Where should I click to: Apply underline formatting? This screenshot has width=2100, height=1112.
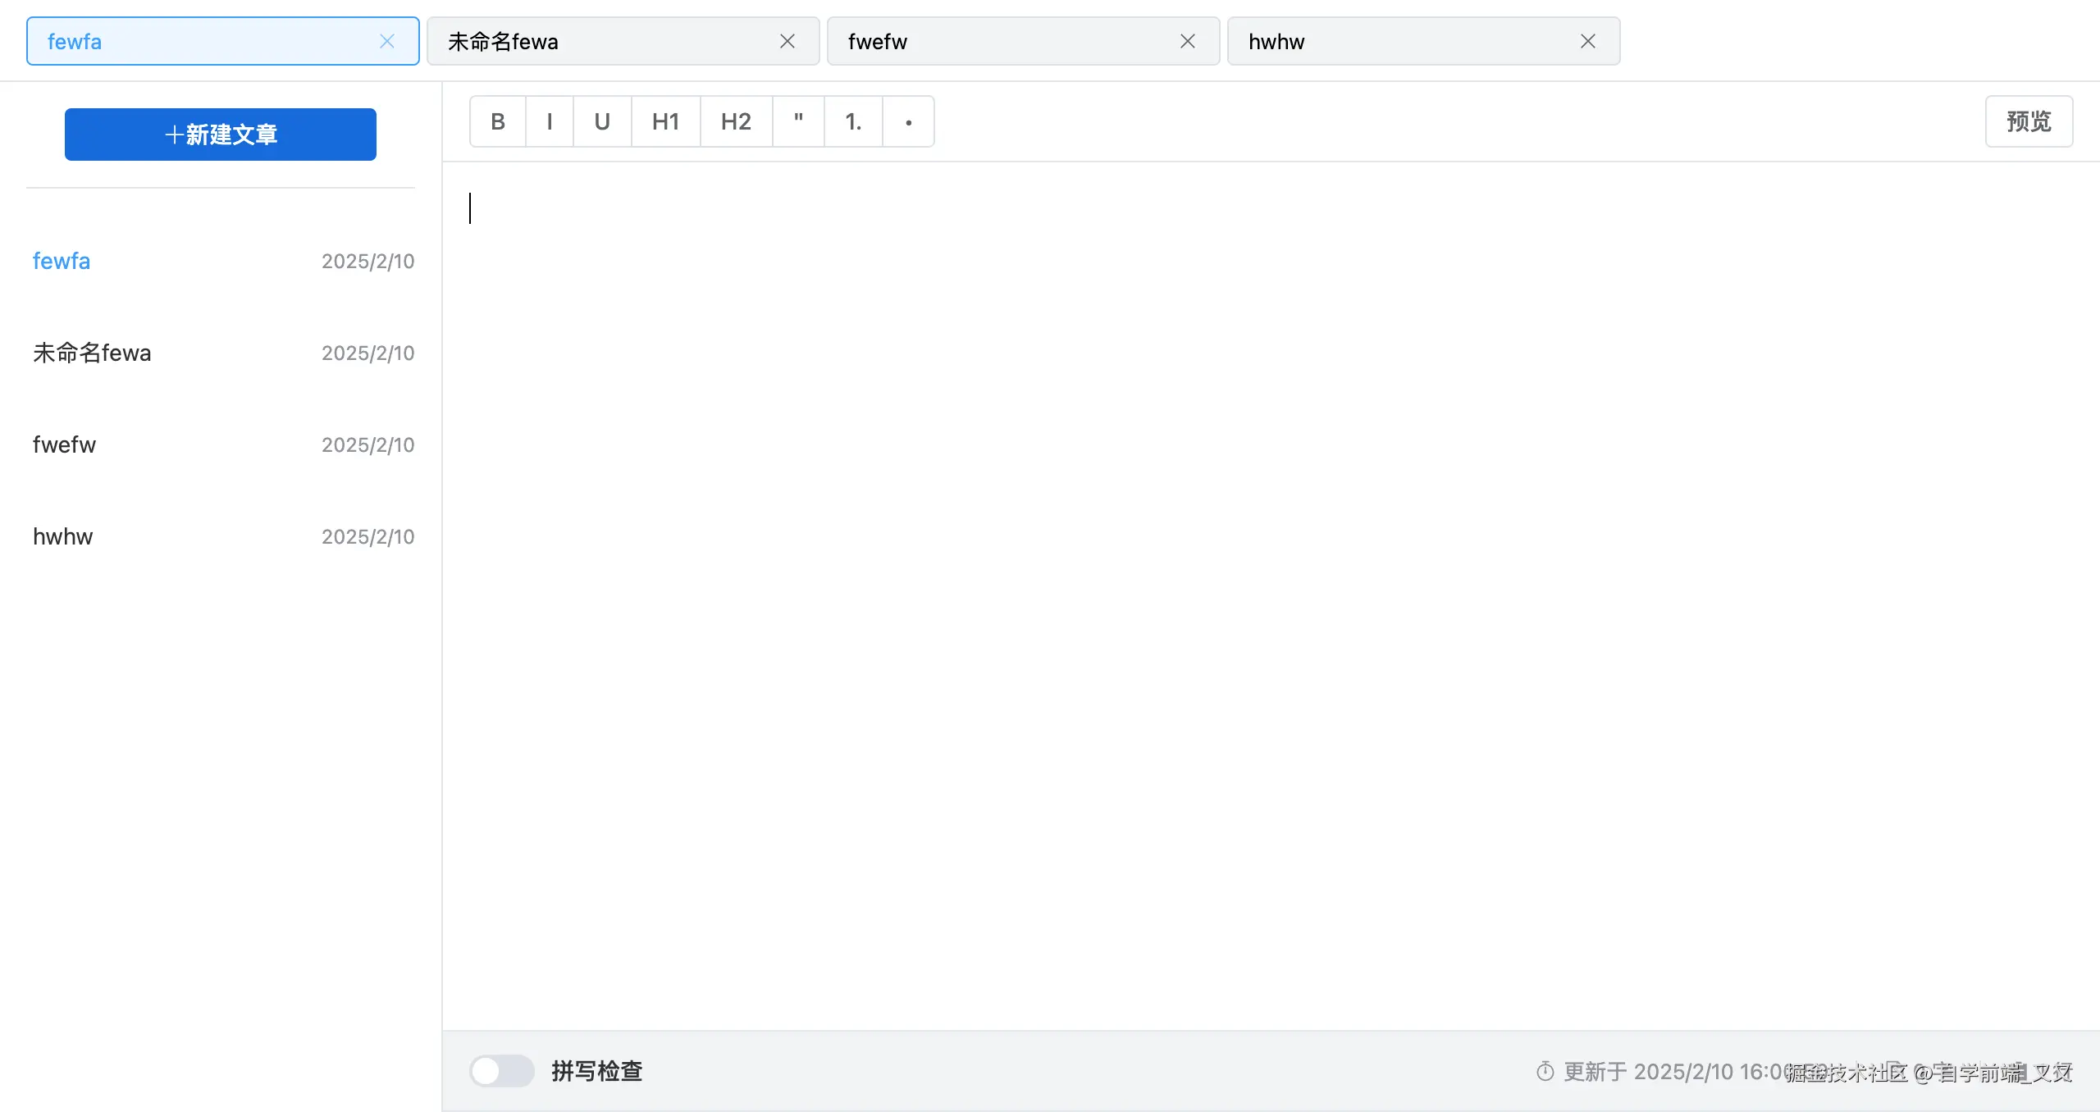(x=602, y=121)
